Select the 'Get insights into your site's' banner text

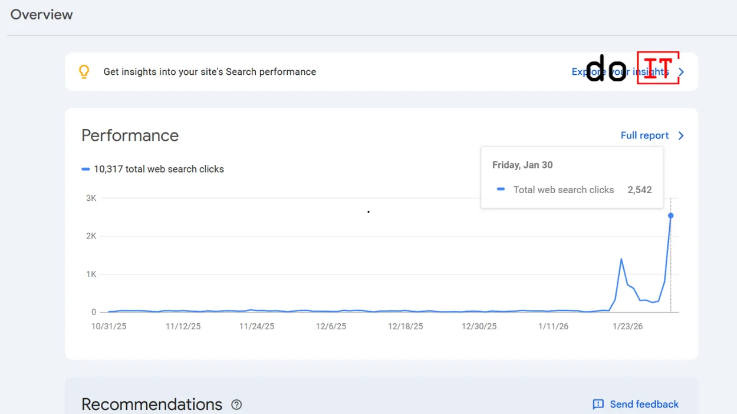(x=209, y=72)
